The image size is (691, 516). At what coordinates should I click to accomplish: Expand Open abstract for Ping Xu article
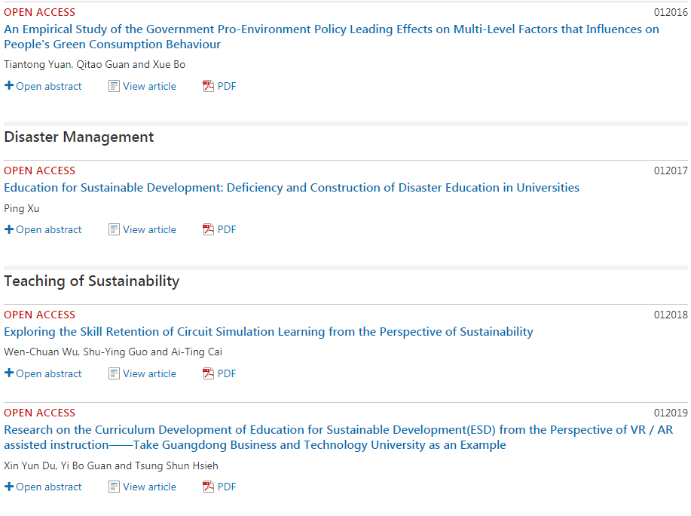tap(43, 229)
